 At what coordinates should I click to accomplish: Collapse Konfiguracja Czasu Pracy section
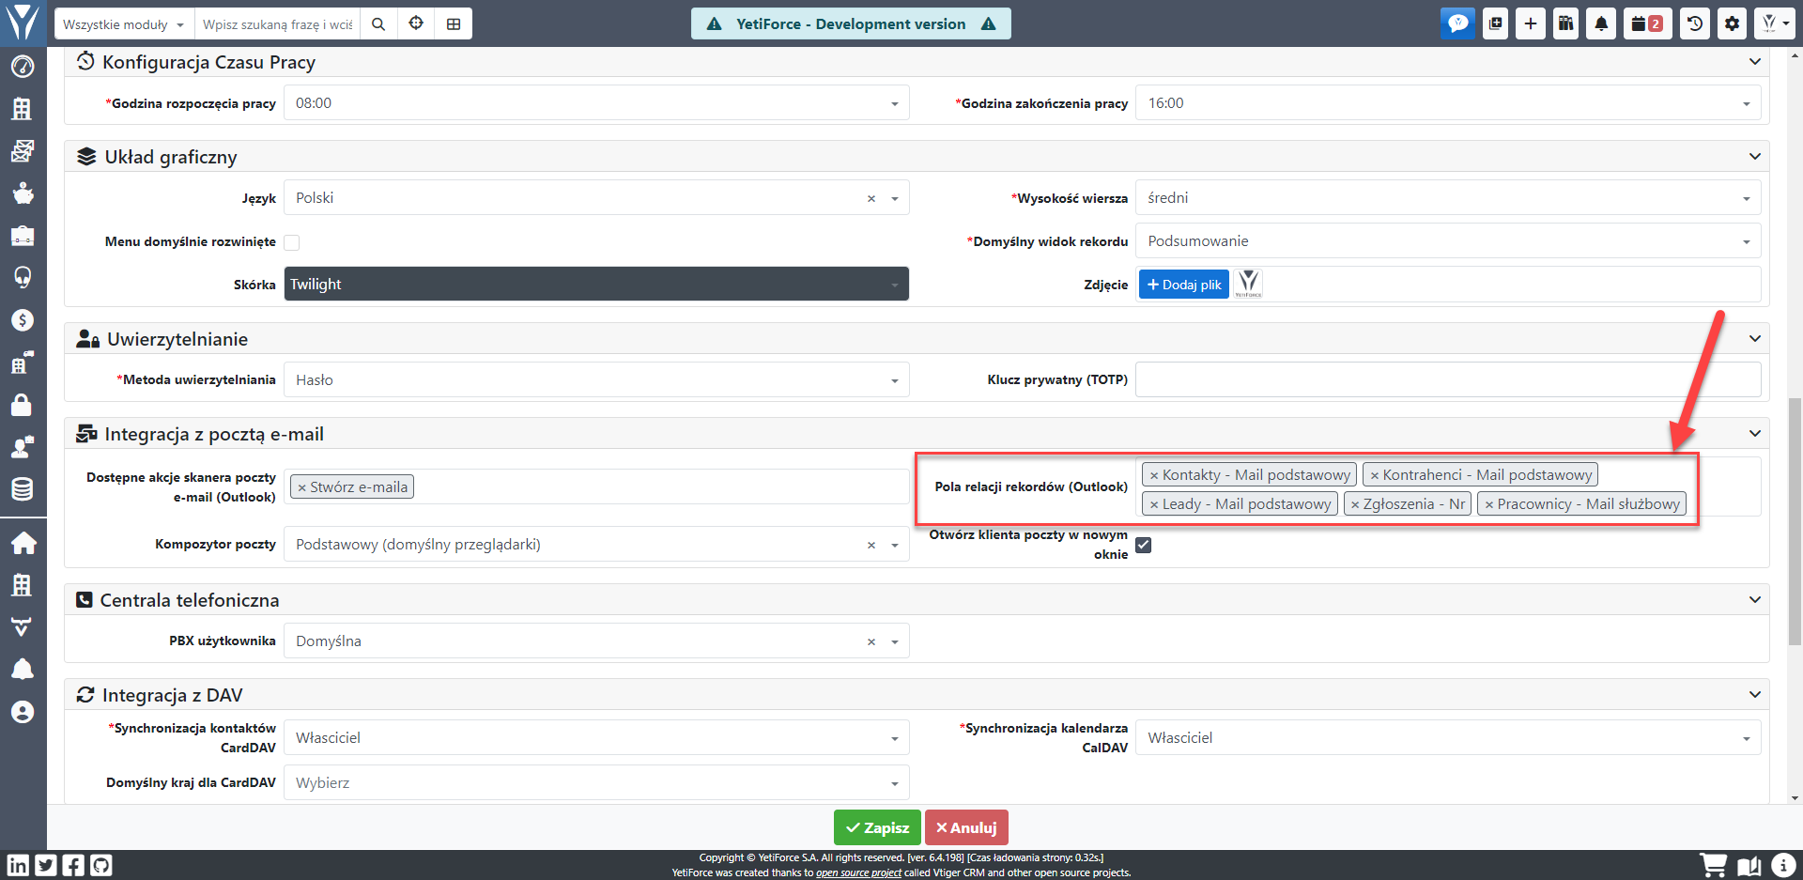click(x=1754, y=62)
